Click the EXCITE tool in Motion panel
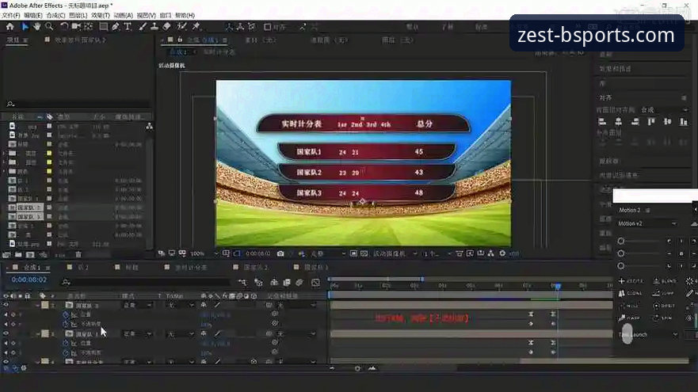Viewport: 698px width, 392px height. 631,281
